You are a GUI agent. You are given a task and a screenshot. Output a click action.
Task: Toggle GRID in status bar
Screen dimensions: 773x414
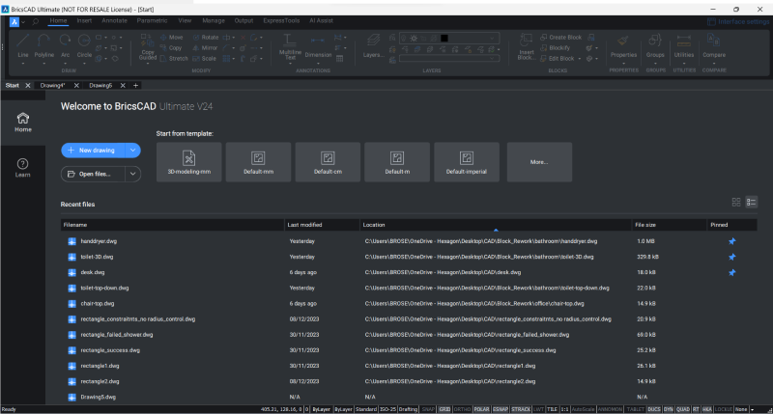point(444,409)
